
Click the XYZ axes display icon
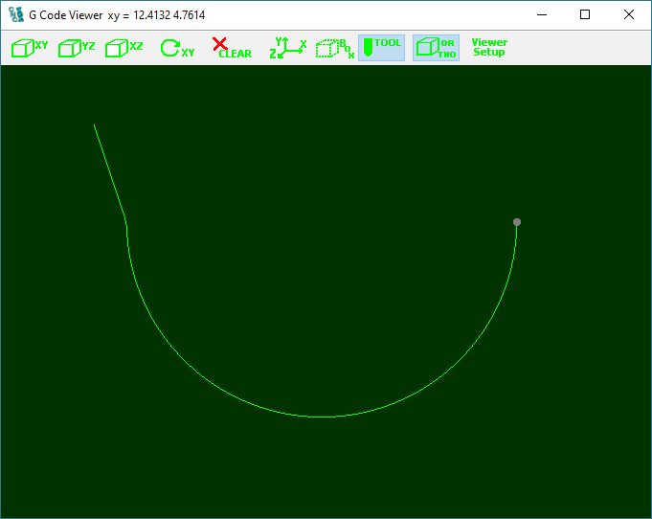[x=287, y=48]
